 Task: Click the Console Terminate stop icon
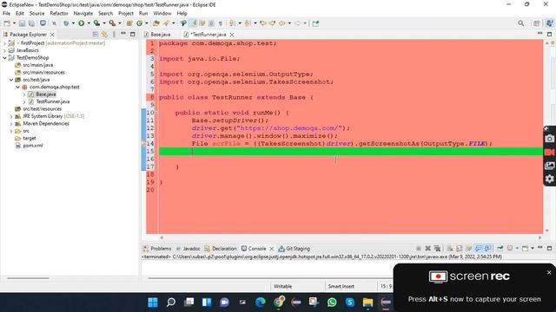(x=419, y=249)
